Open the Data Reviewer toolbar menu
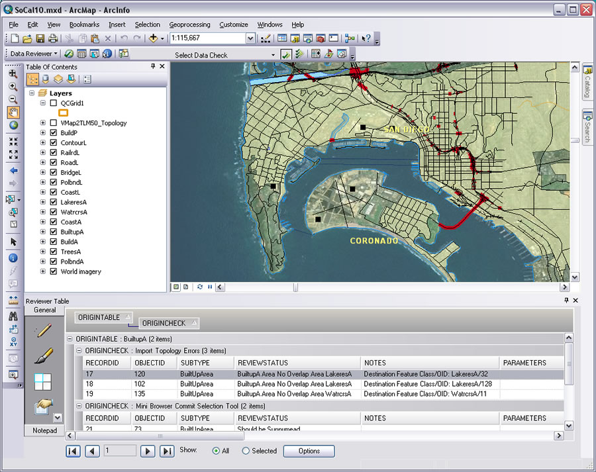 click(34, 54)
